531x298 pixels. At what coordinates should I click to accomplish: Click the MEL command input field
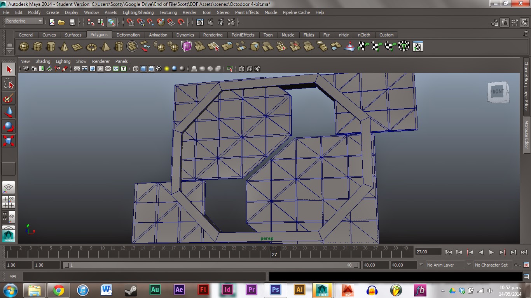(x=145, y=277)
